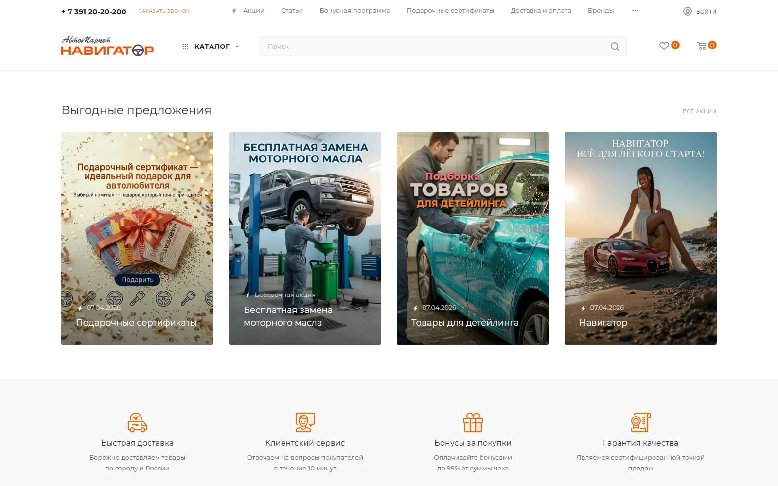Image resolution: width=778 pixels, height=486 pixels.
Task: Click the Быстрая доставка title
Action: click(137, 443)
